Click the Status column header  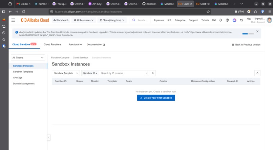(x=79, y=81)
